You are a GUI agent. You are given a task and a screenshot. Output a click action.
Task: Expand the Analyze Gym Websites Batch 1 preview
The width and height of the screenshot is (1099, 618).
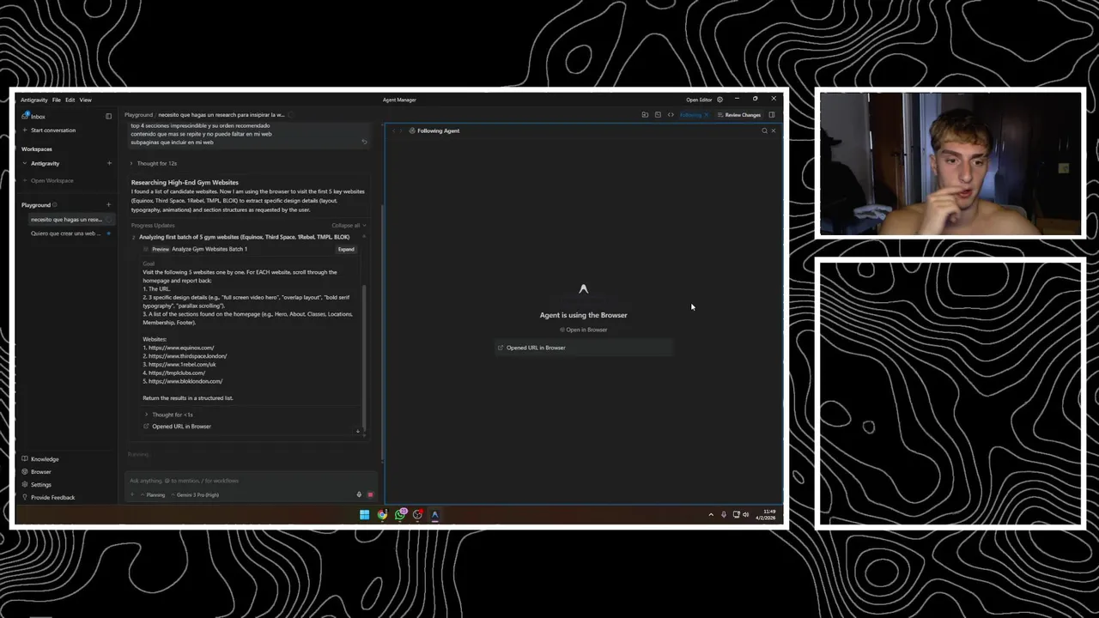(346, 249)
